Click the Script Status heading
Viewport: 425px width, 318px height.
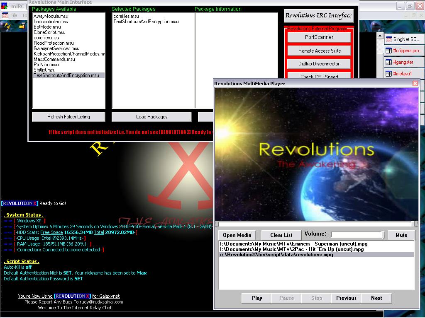coord(22,262)
